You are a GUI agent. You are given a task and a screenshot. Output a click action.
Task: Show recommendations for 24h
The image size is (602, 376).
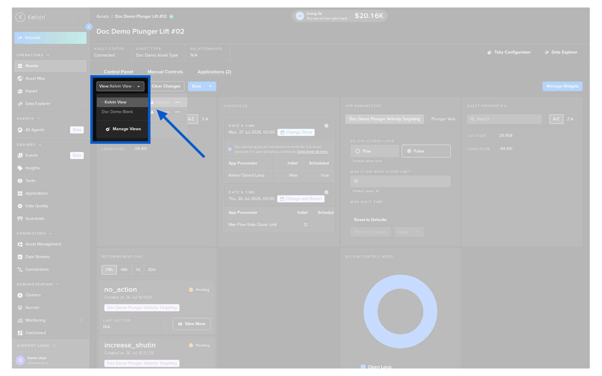[109, 270]
